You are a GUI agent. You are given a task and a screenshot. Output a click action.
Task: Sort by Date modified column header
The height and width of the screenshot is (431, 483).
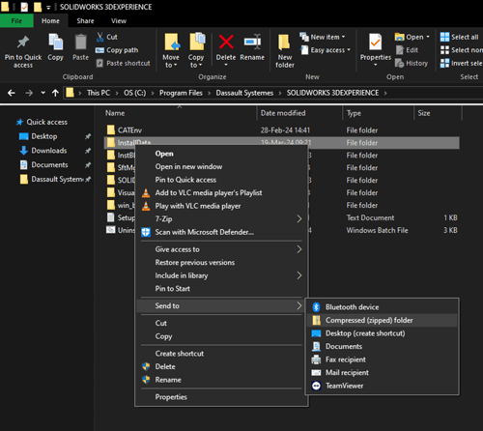(x=283, y=113)
